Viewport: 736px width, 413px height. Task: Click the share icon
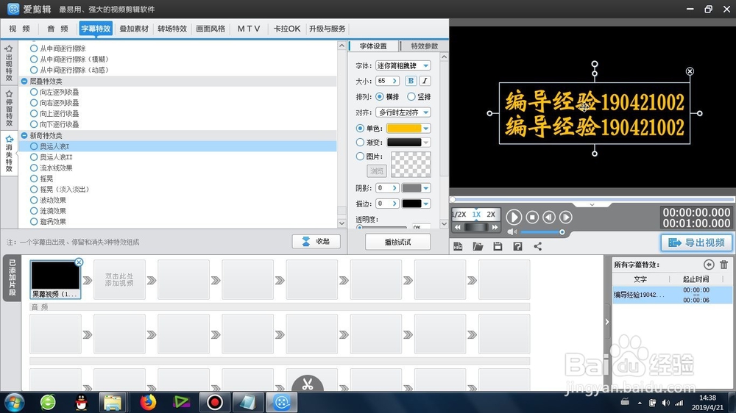[538, 247]
